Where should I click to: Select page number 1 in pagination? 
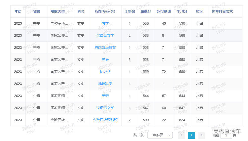pos(191,135)
